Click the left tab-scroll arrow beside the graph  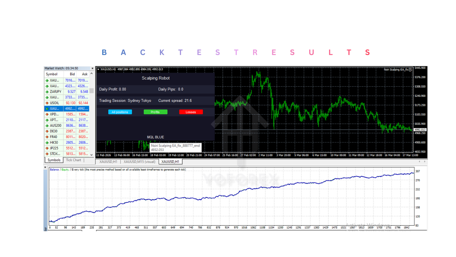[x=420, y=161]
